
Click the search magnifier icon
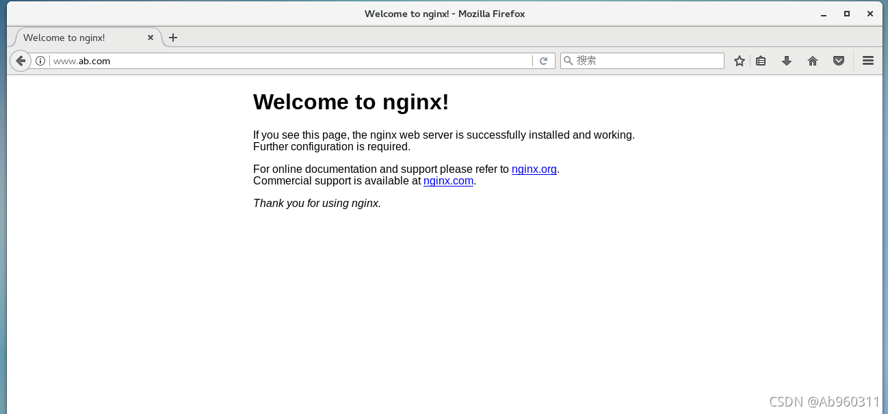(568, 61)
